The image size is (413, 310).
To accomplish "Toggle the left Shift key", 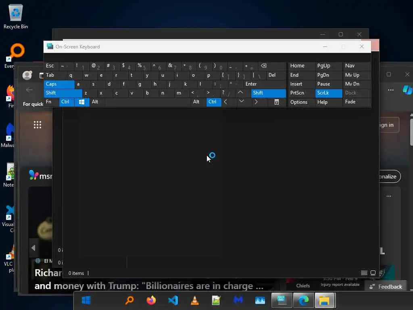I will tap(63, 93).
